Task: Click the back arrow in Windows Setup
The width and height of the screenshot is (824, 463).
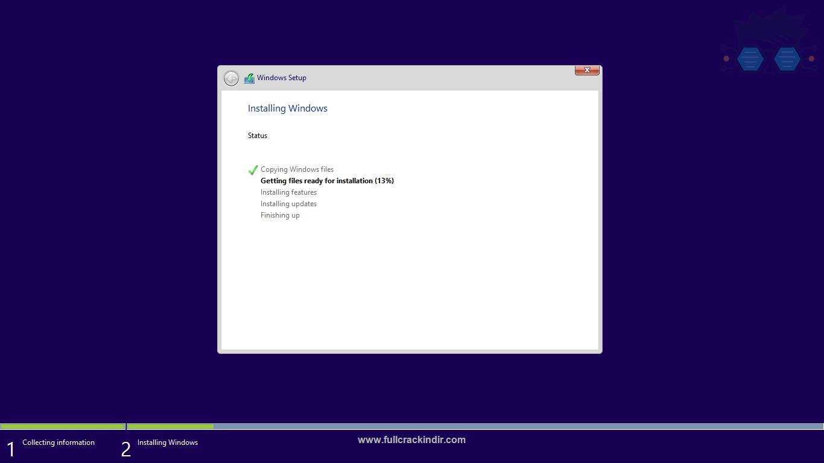Action: click(231, 78)
